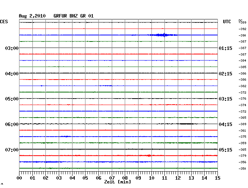This screenshot has height=188, width=248.
Task: Click the 03:15 UTC time label
Action: pyautogui.click(x=225, y=99)
